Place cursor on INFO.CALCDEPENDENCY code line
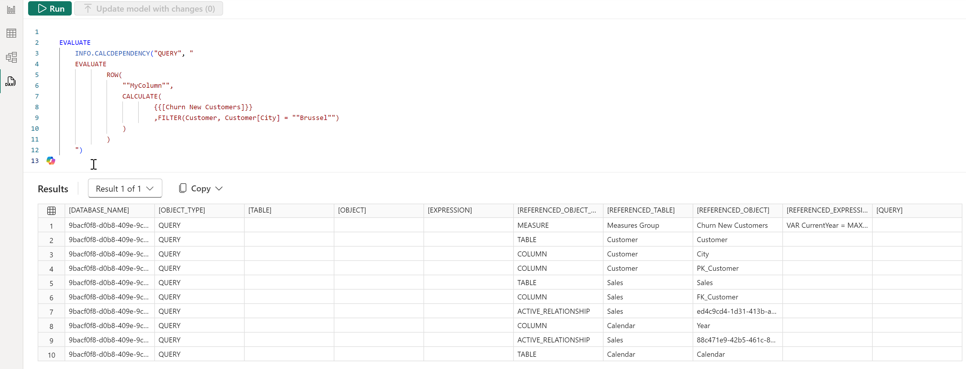This screenshot has height=369, width=966. click(x=134, y=53)
